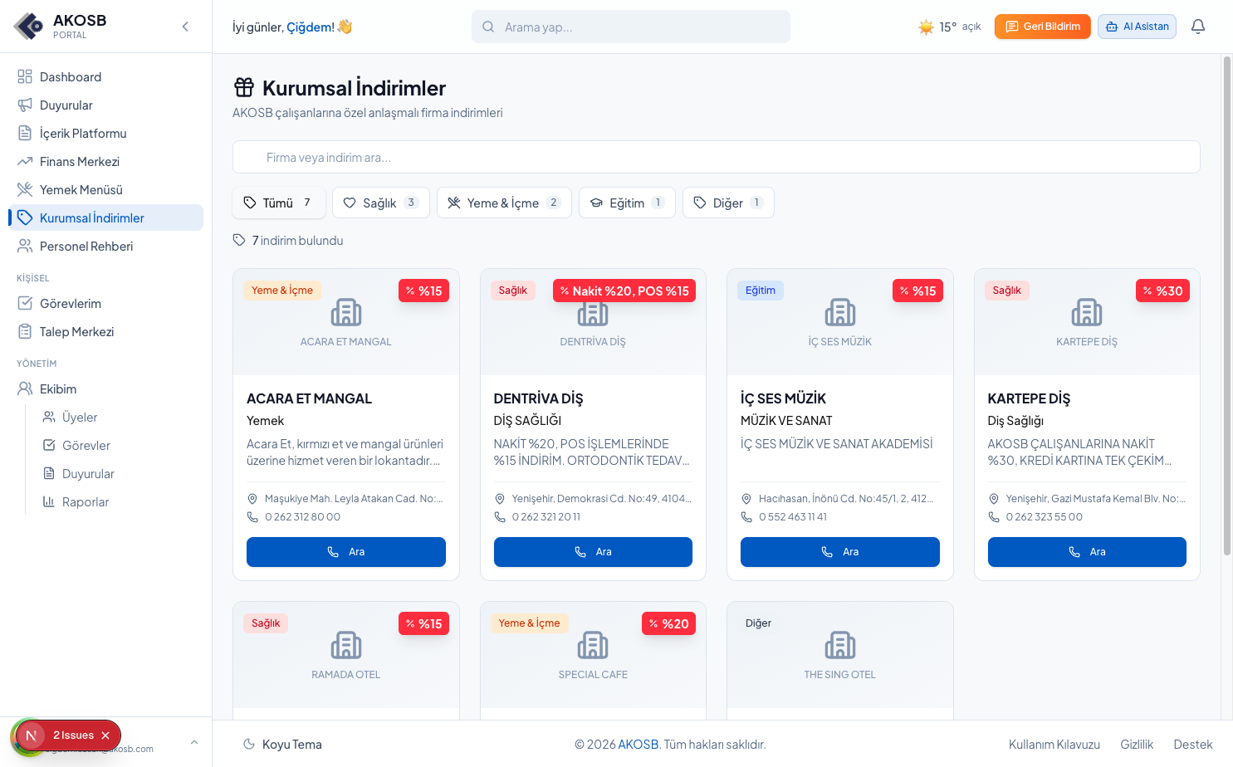Viewport: 1233px width, 767px height.
Task: Open Kullanım Kılavuzu
Action: click(1054, 745)
